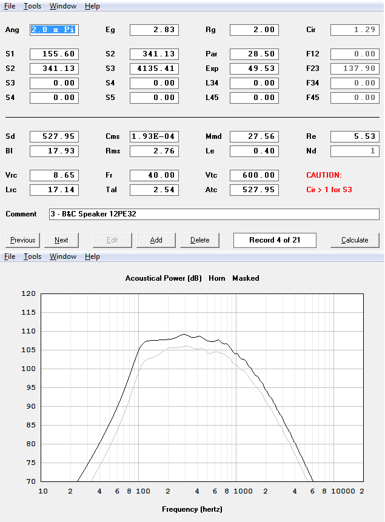
Task: Open Help menu in the input parameters window
Action: [92, 6]
